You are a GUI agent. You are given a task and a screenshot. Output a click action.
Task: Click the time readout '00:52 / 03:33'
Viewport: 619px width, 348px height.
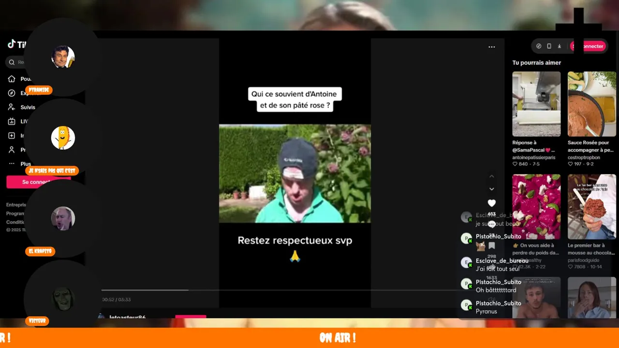pos(116,300)
